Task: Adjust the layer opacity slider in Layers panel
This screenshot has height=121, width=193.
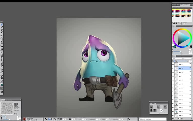Action: point(182,61)
